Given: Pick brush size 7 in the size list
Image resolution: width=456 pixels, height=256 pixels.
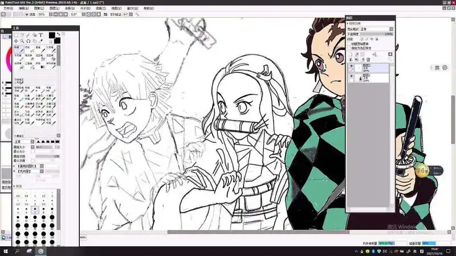Looking at the screenshot, I should 35,210.
